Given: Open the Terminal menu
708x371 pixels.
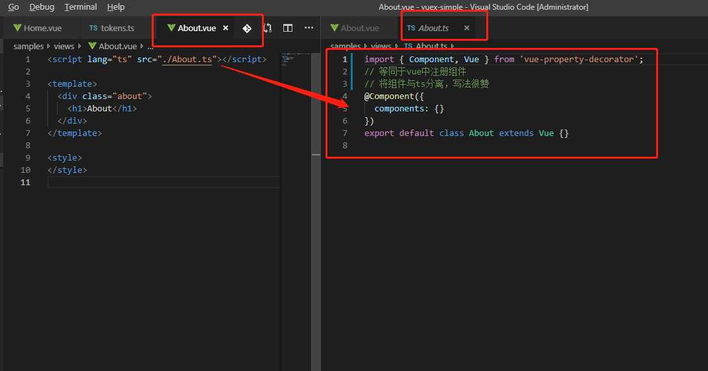Looking at the screenshot, I should tap(80, 6).
